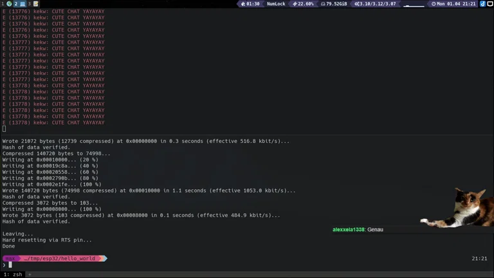Click 'Writing at 0x00010000... (20 %)' line
494x278 pixels.
point(50,160)
